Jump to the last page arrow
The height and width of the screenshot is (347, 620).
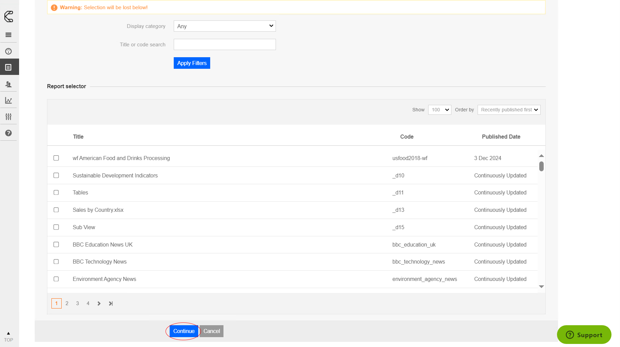click(x=111, y=303)
